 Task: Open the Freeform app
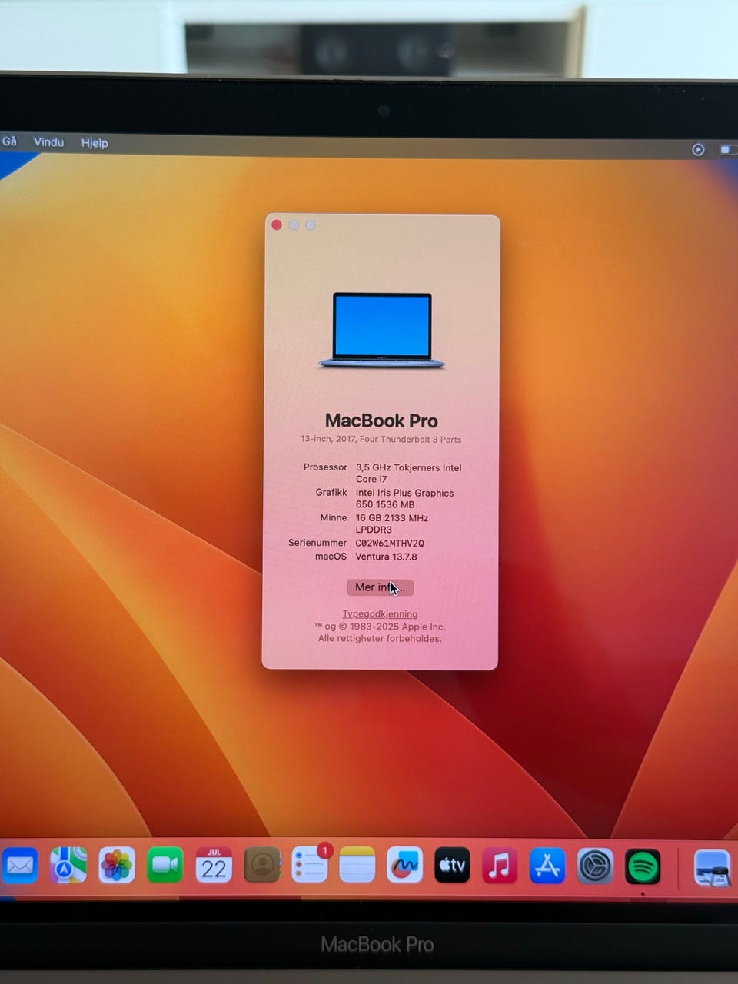404,866
